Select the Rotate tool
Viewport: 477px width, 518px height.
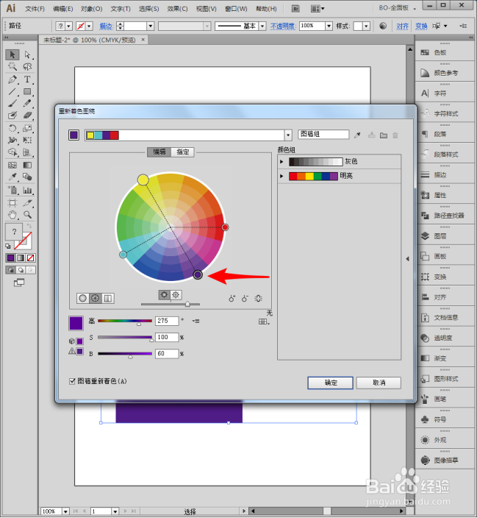(x=12, y=128)
